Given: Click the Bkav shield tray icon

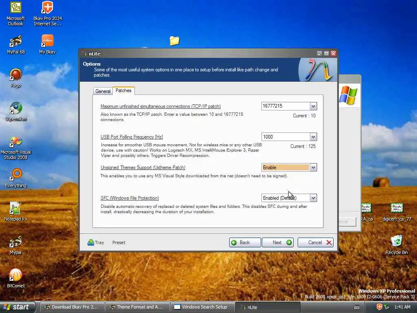Looking at the screenshot, I should [x=380, y=307].
